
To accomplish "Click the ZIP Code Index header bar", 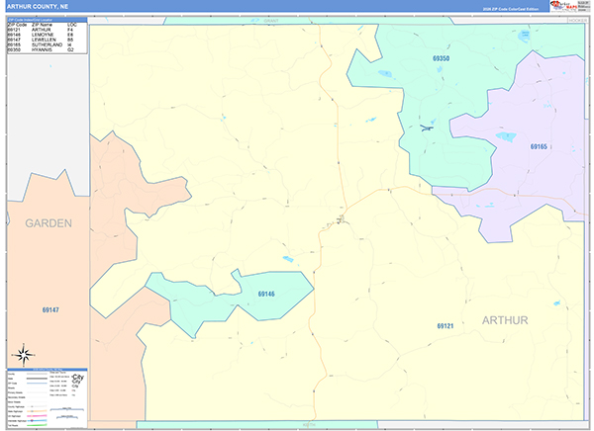I will point(47,20).
